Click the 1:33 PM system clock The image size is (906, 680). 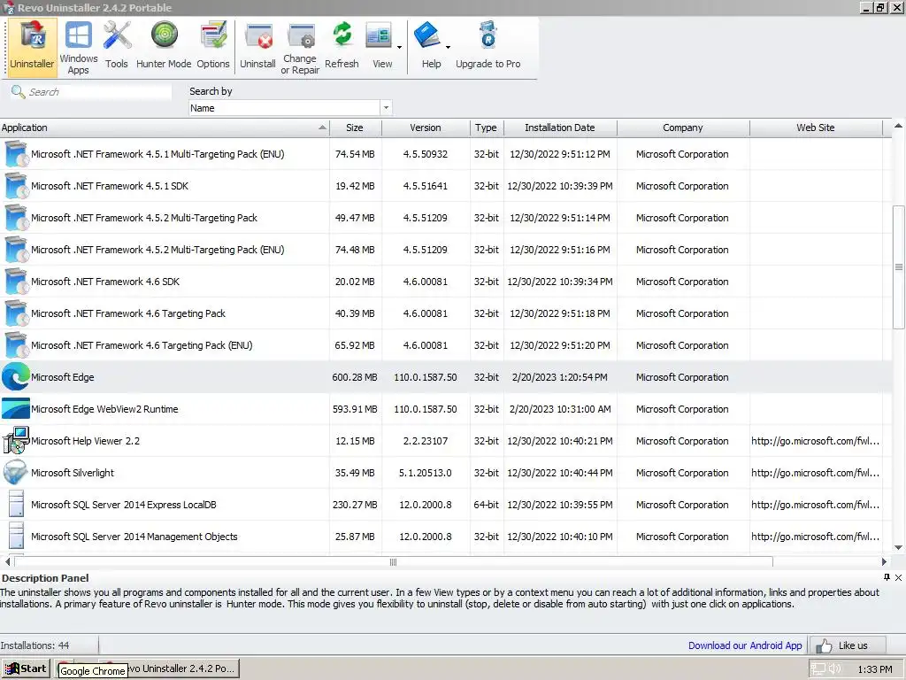click(x=875, y=669)
